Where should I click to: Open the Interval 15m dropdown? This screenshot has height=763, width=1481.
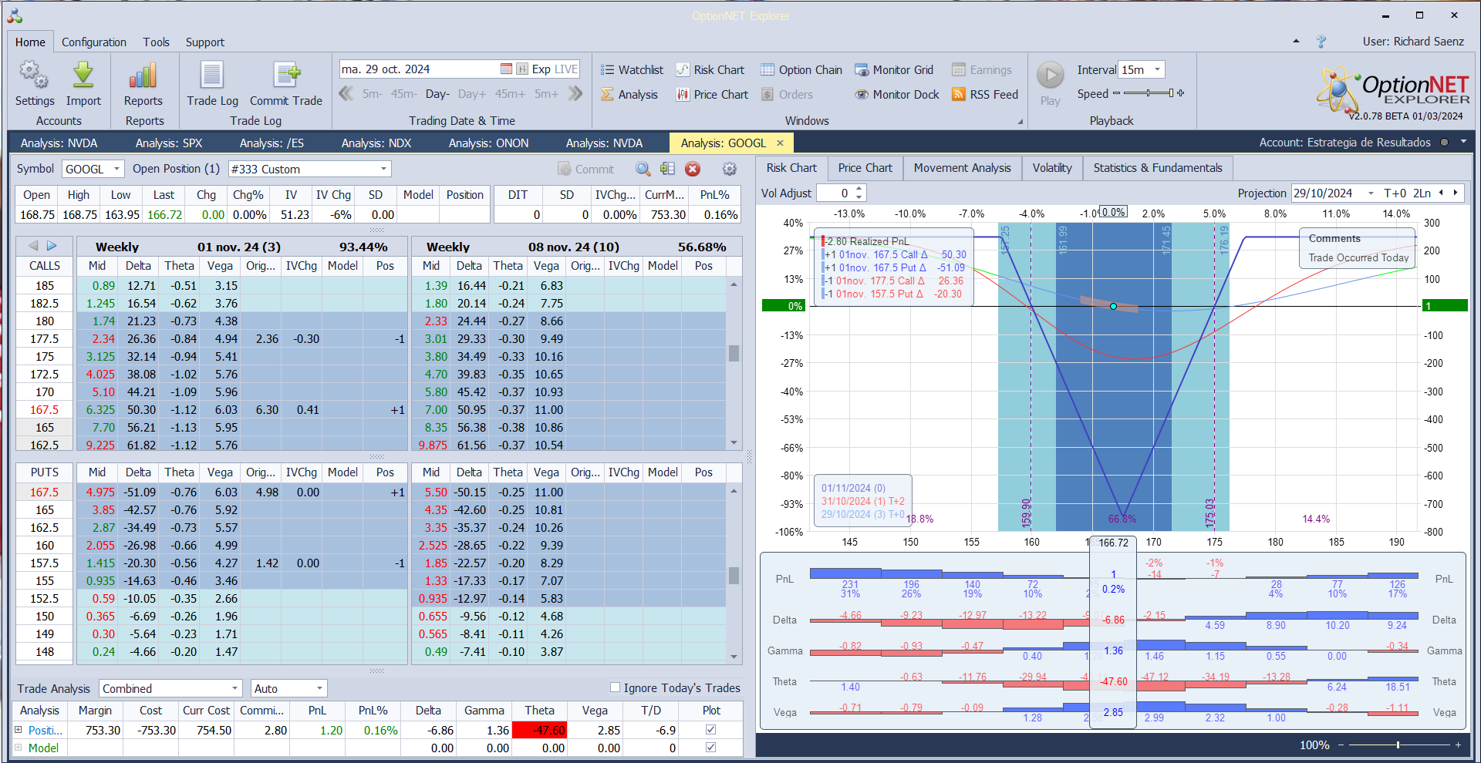pyautogui.click(x=1156, y=70)
